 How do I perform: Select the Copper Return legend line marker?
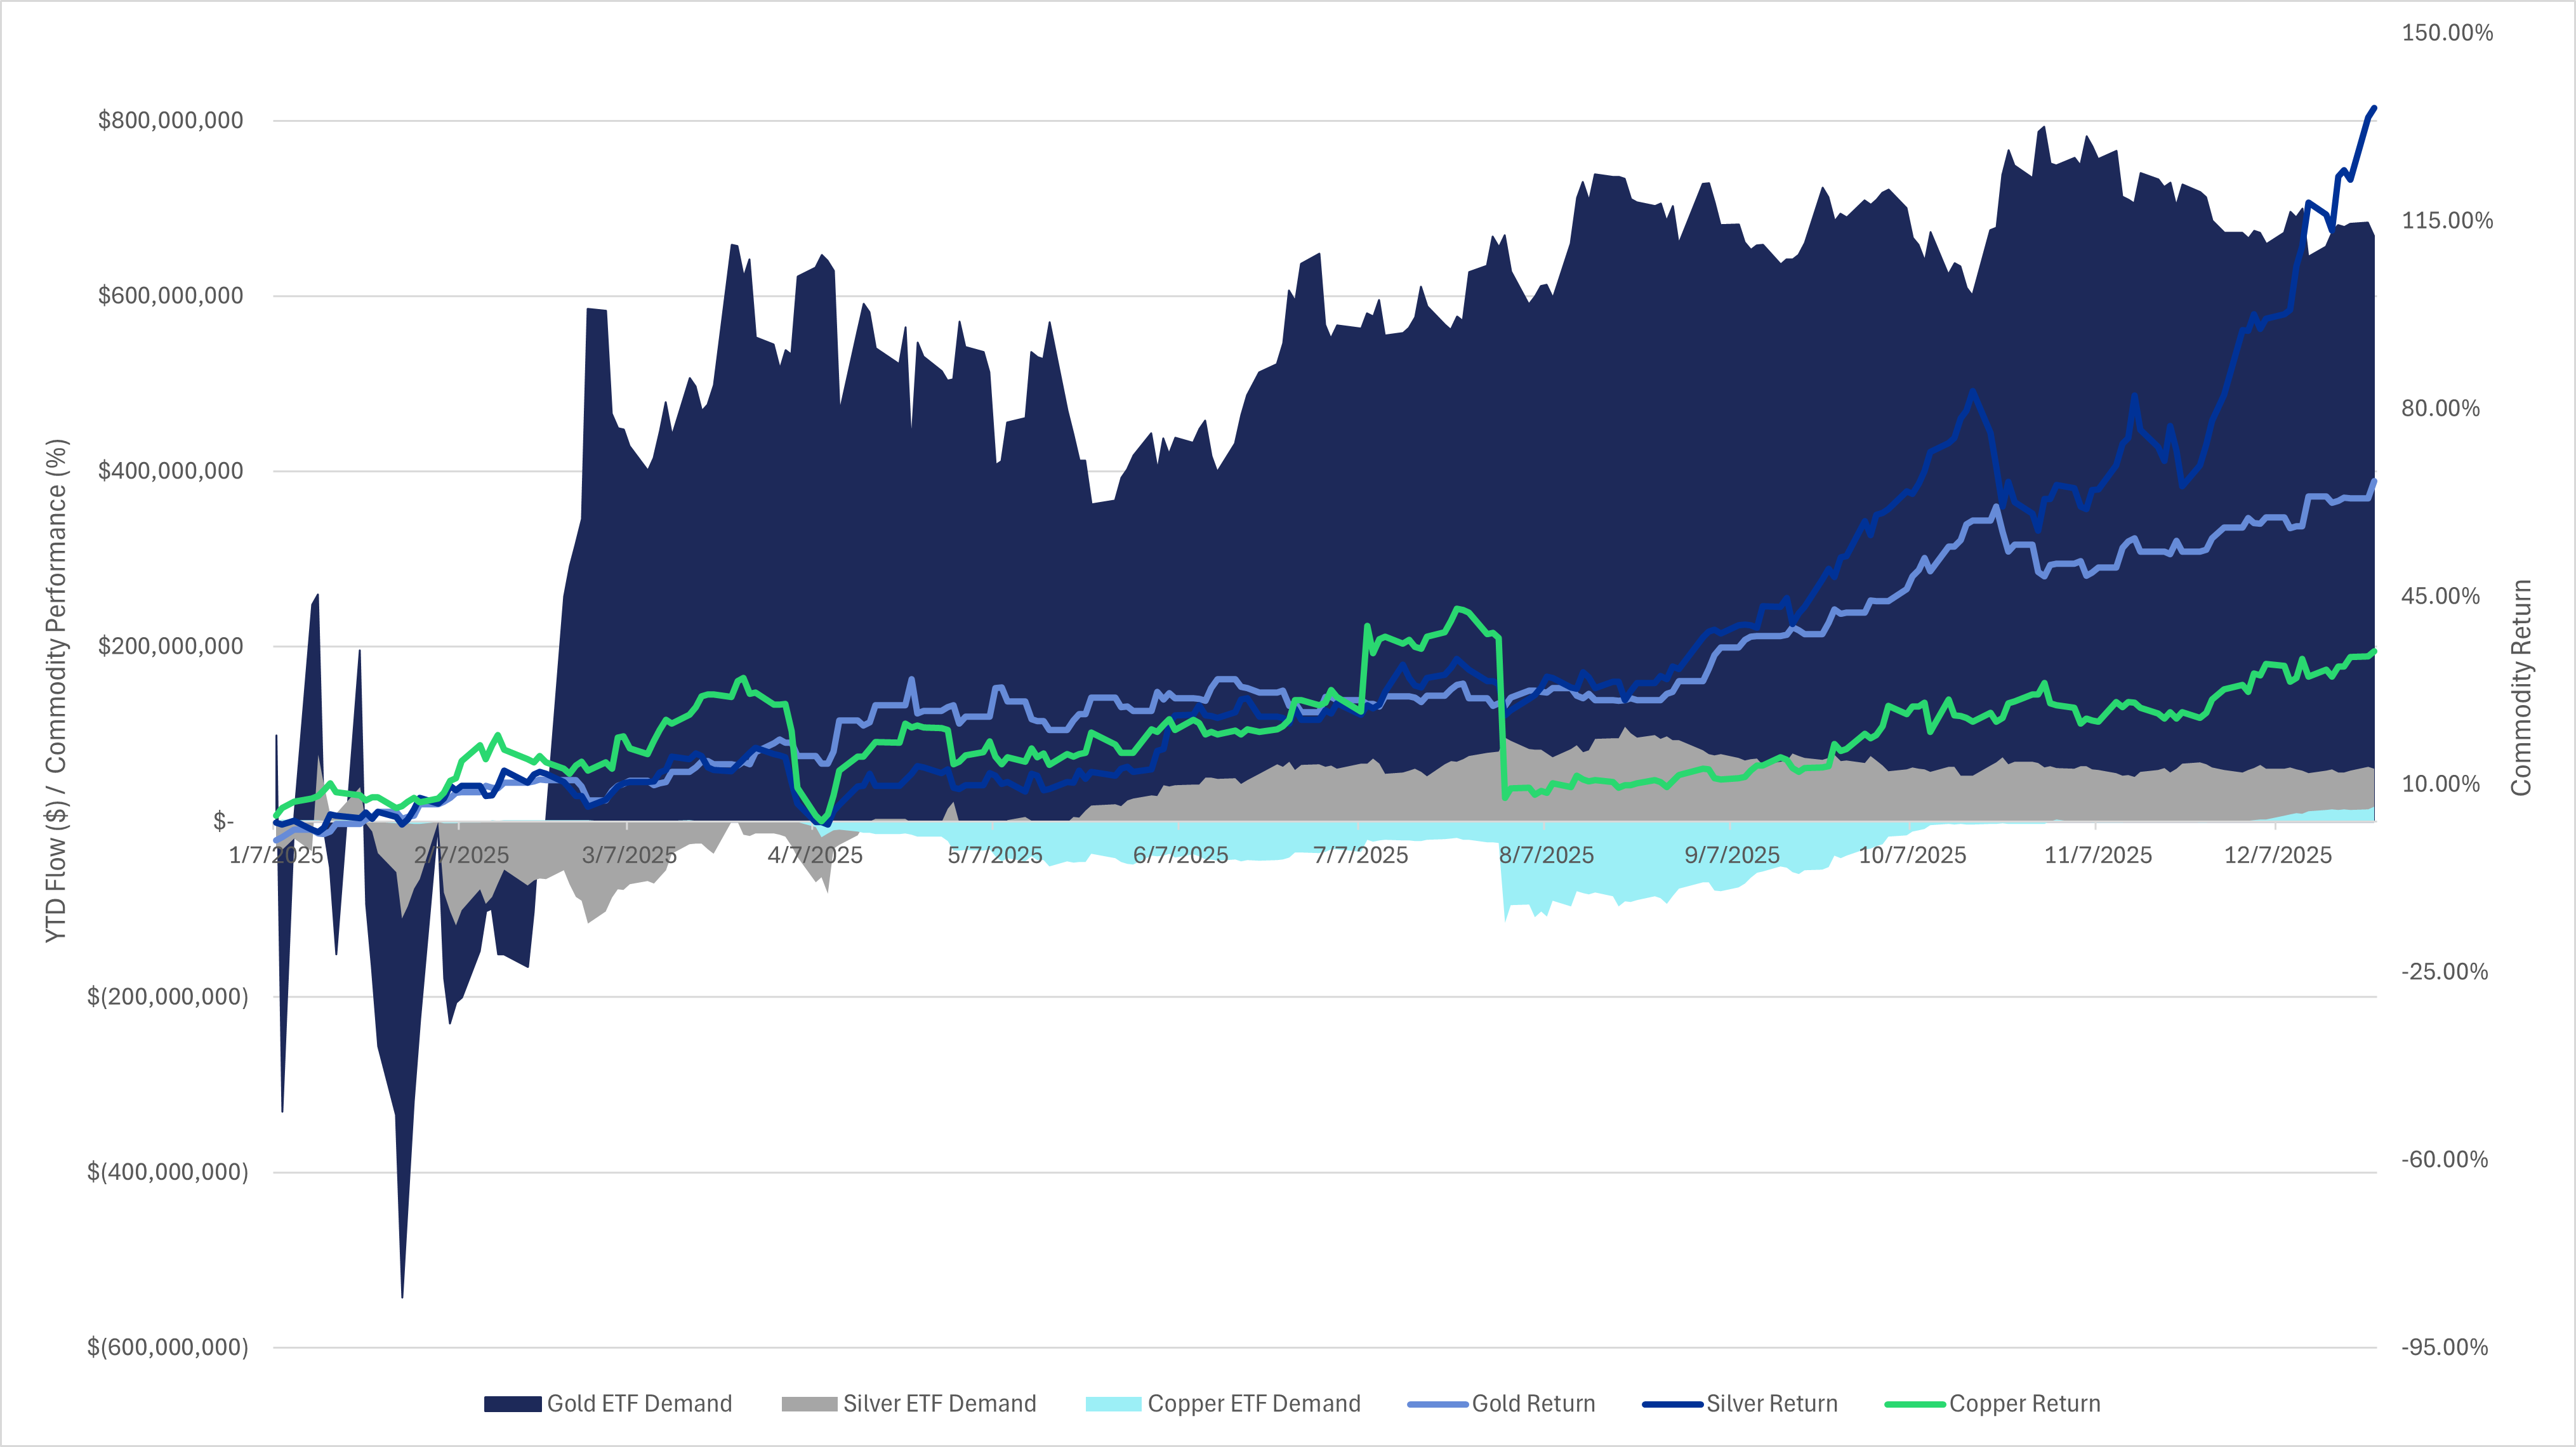[1914, 1404]
